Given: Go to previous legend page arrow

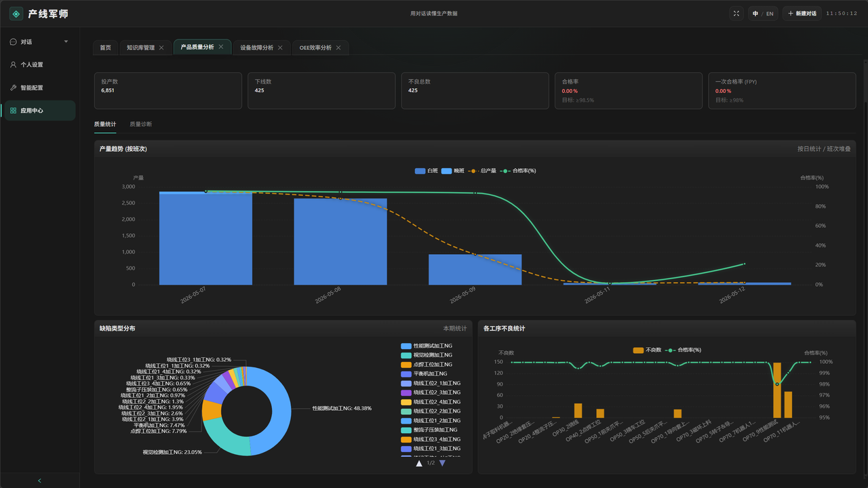Looking at the screenshot, I should click(x=419, y=463).
